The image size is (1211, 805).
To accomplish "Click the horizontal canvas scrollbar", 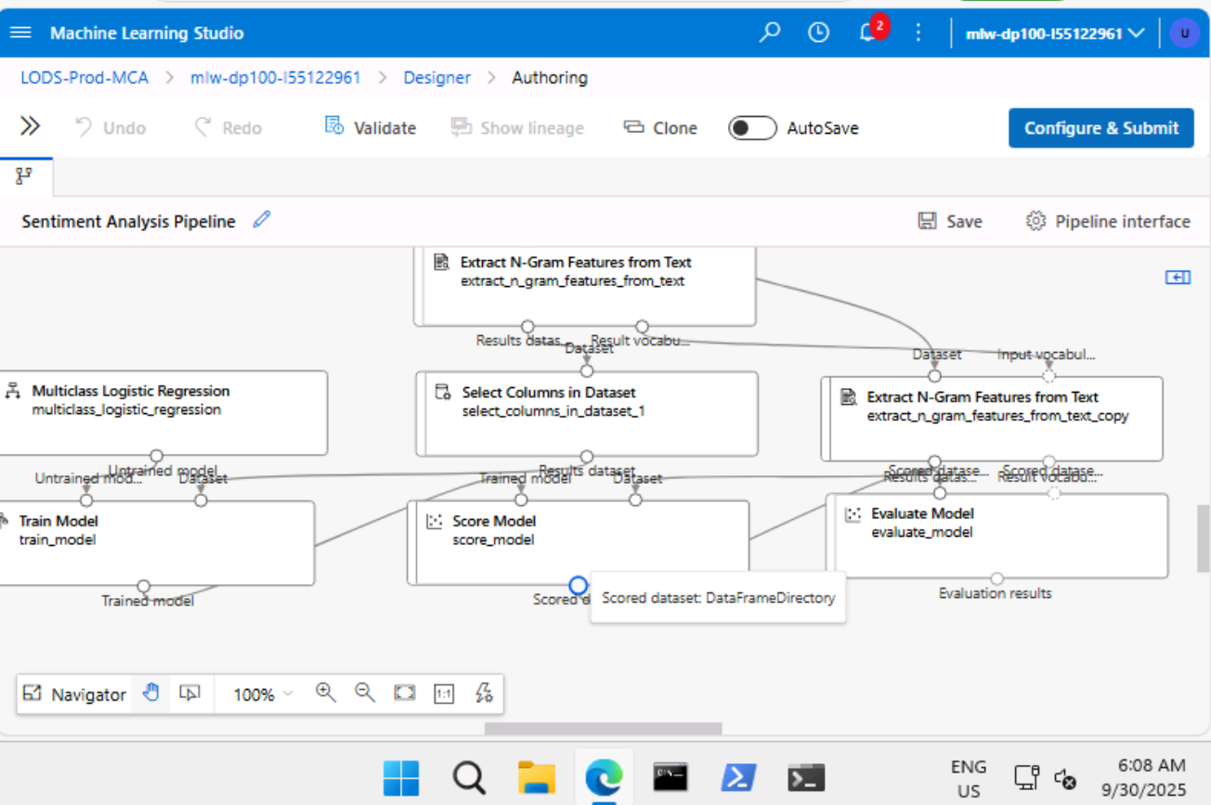I will tap(603, 729).
